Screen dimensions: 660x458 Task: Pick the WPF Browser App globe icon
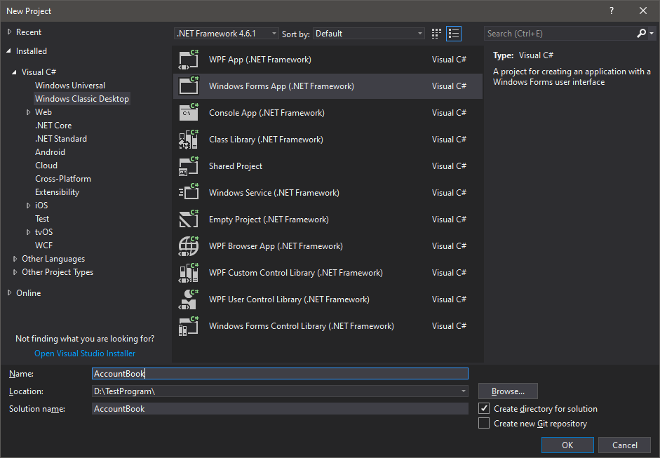(x=189, y=246)
